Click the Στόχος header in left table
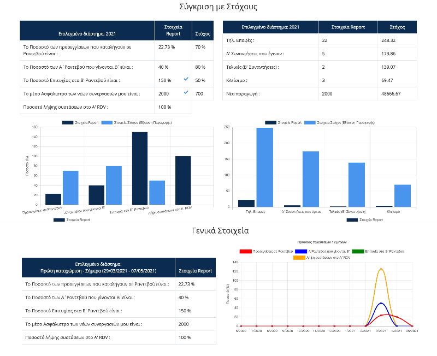 click(x=203, y=34)
